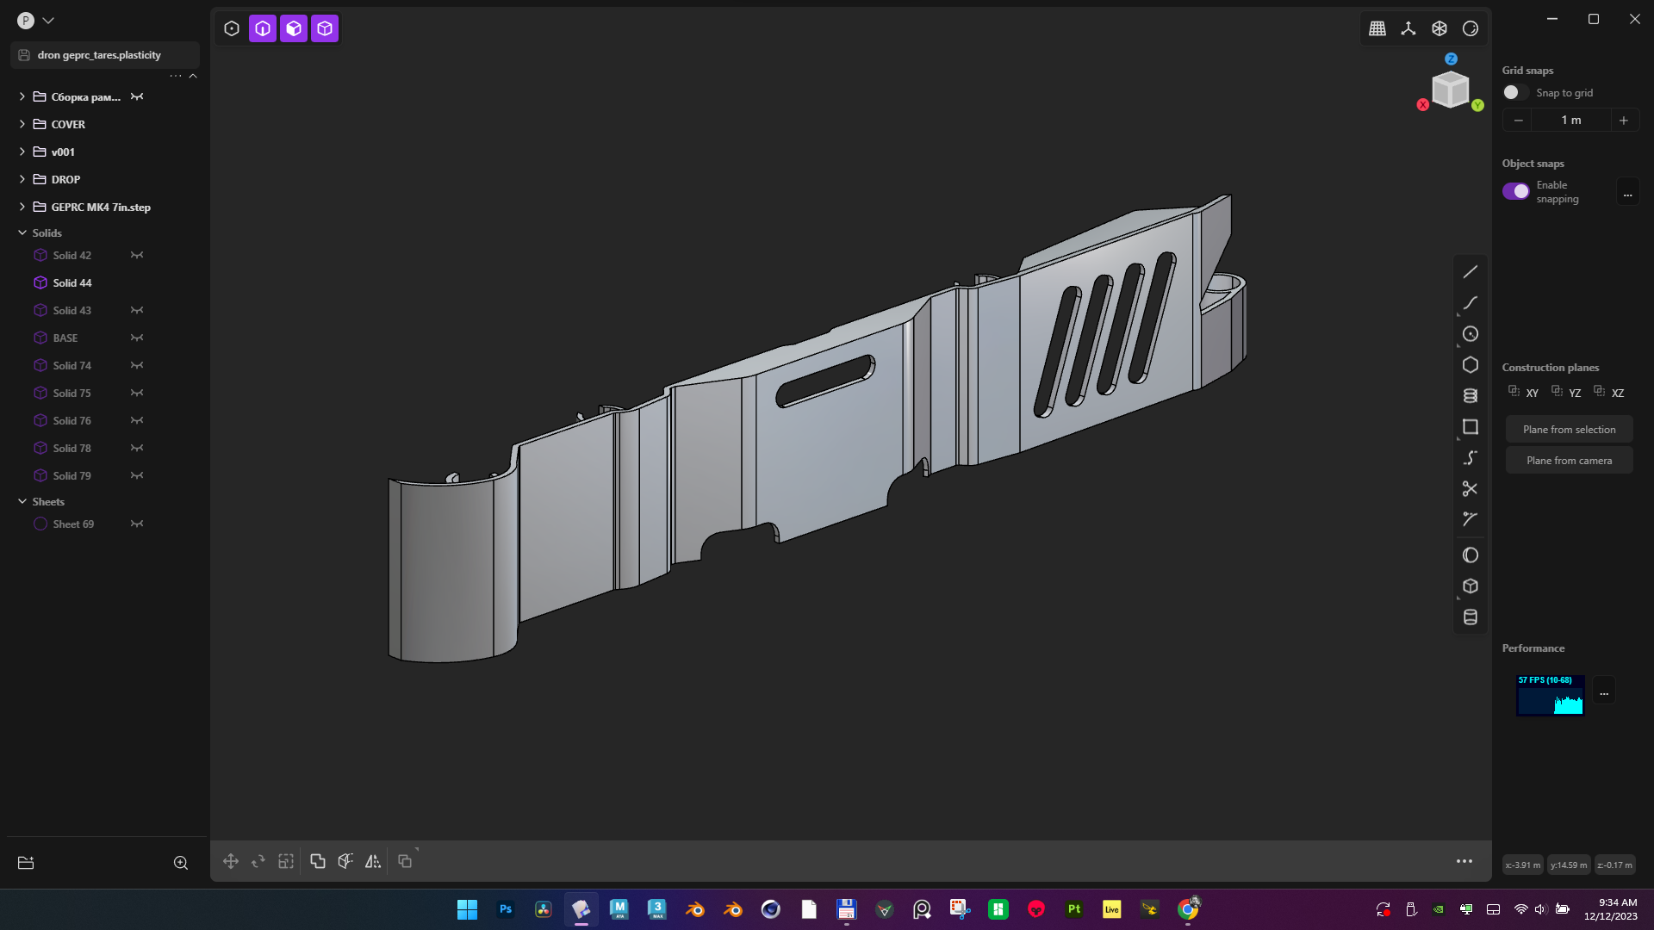This screenshot has width=1654, height=930.
Task: Switch to solid selection mode in top toolbar
Action: click(x=324, y=28)
